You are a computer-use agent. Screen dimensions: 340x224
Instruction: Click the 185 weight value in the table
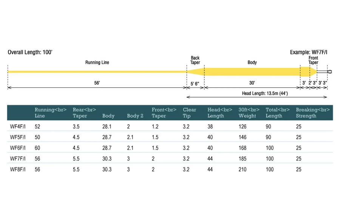click(243, 159)
